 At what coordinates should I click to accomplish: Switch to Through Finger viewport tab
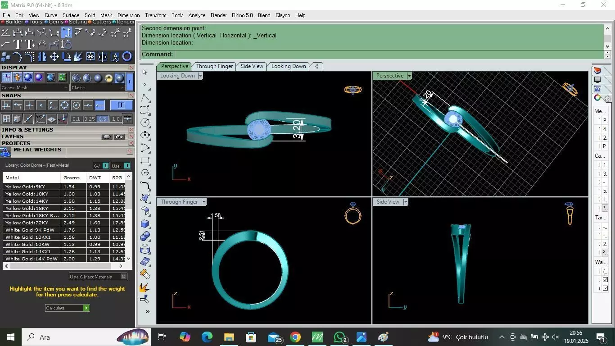point(214,66)
